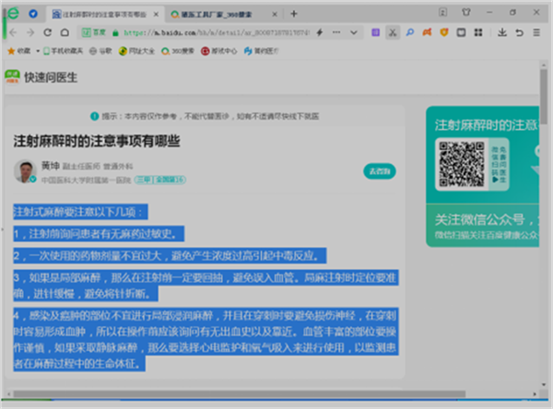The width and height of the screenshot is (553, 409).
Task: Click the teal tip info icon
Action: (x=94, y=116)
